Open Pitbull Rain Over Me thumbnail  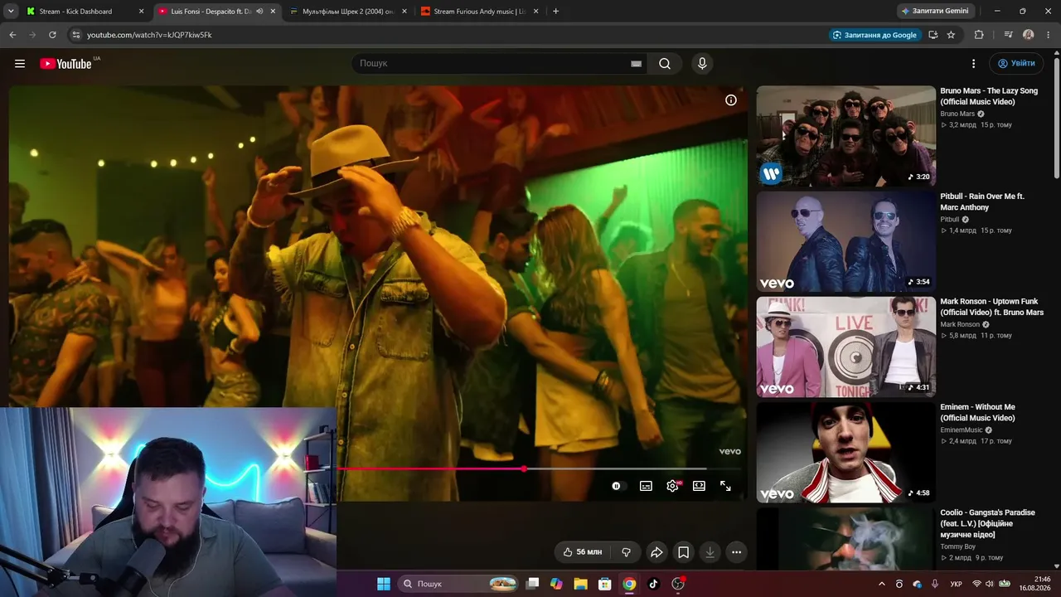tap(845, 241)
